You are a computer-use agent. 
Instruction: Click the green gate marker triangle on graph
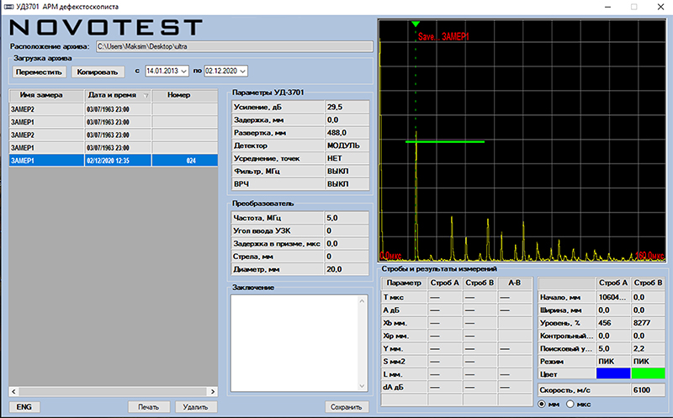(x=415, y=24)
